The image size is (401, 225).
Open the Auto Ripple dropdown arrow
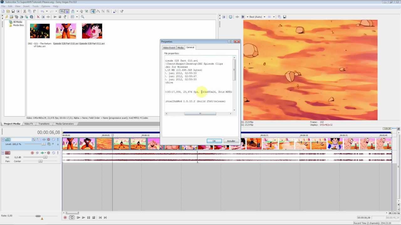click(x=77, y=11)
